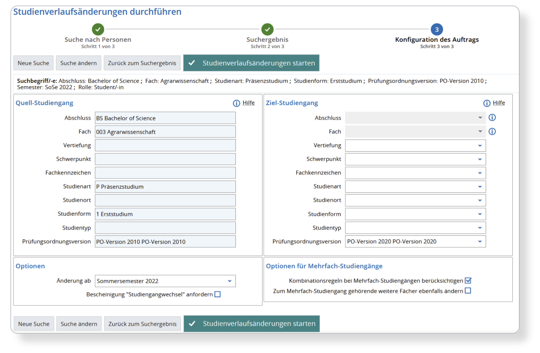Click the empty Quell Schwerpunkt field

point(165,159)
